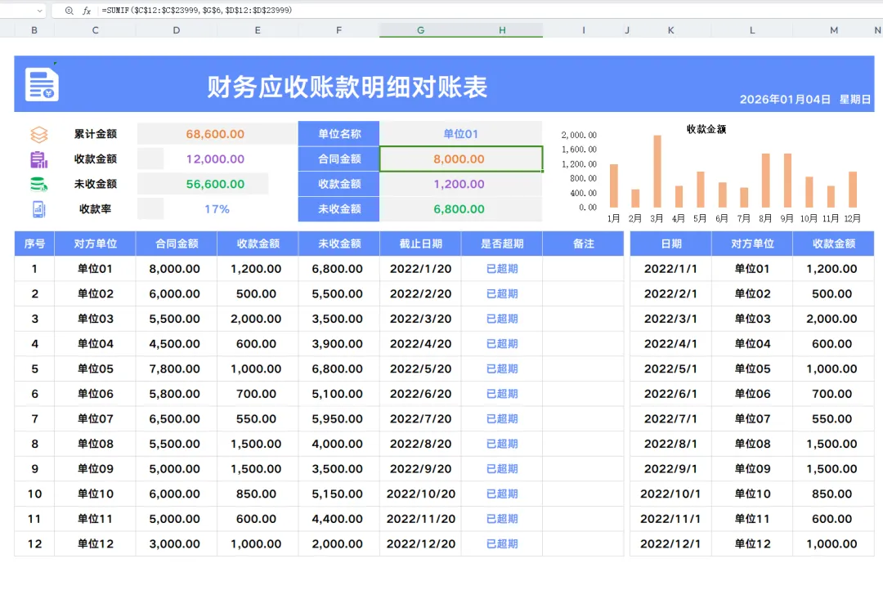Image resolution: width=883 pixels, height=590 pixels.
Task: Select column K header
Action: [670, 30]
